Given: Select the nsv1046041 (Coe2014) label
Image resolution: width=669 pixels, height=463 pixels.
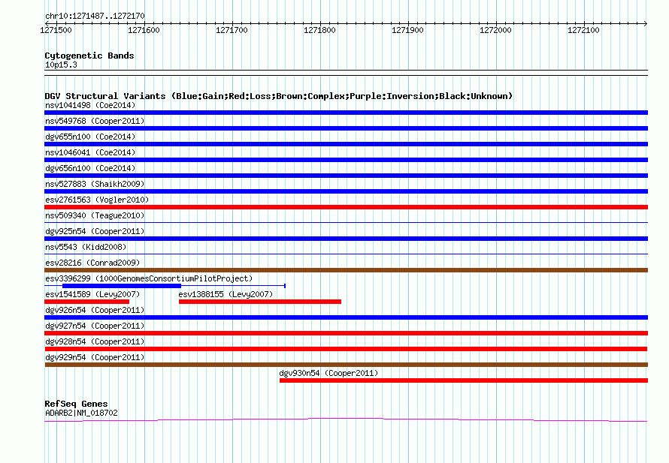Looking at the screenshot, I should 90,152.
